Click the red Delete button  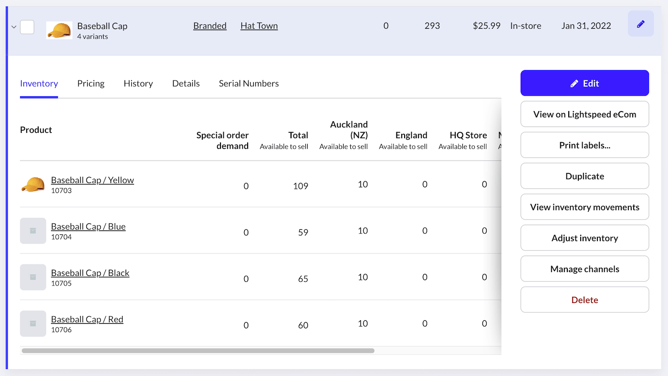[584, 300]
